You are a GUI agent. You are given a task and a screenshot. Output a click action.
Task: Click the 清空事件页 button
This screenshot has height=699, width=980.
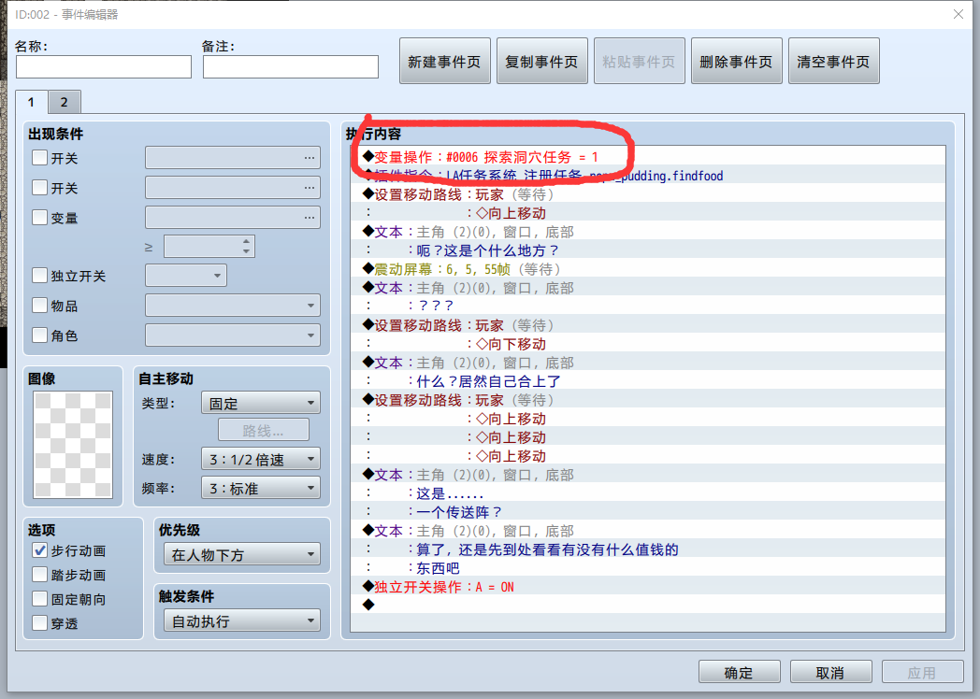tap(834, 62)
